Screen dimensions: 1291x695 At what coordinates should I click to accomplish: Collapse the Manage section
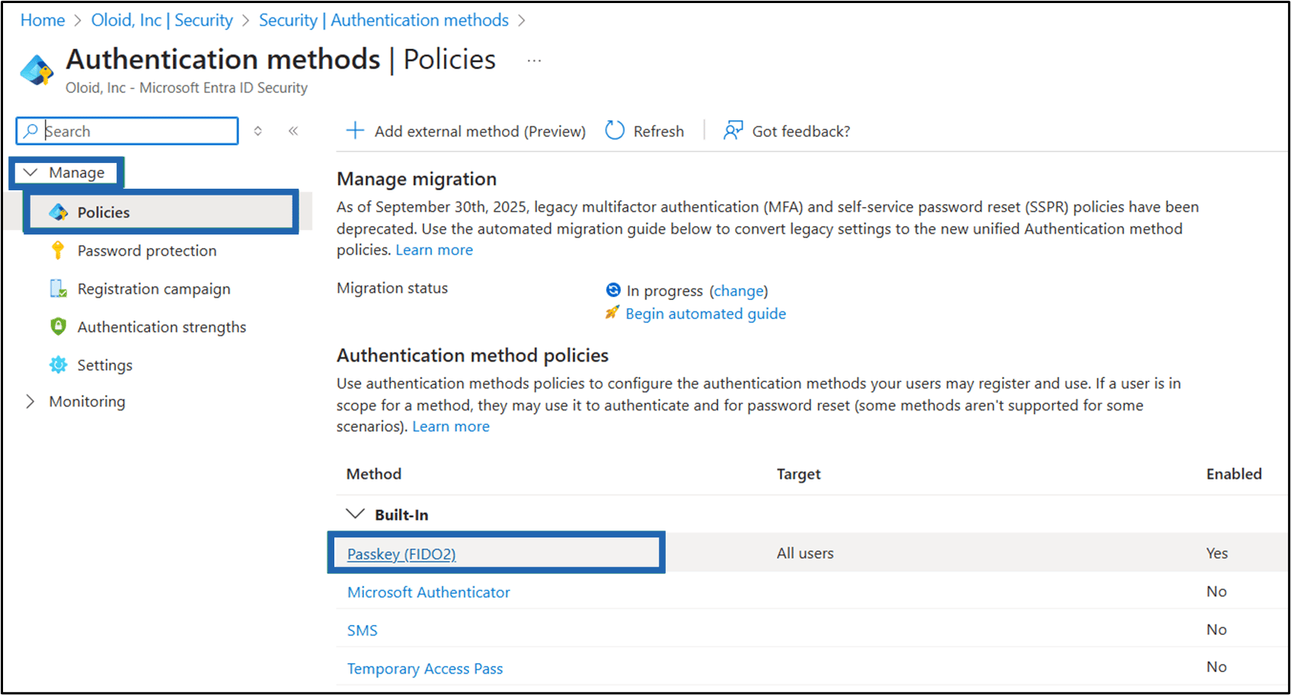click(x=30, y=173)
